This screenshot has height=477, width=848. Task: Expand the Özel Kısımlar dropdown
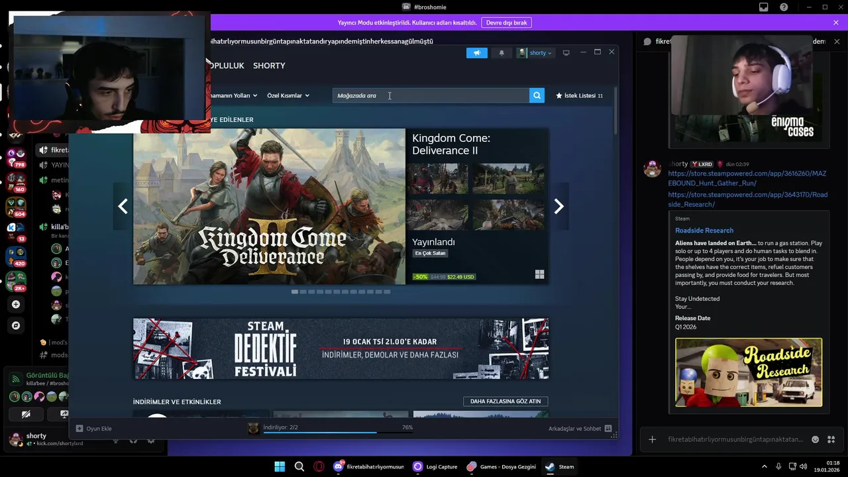click(x=288, y=95)
